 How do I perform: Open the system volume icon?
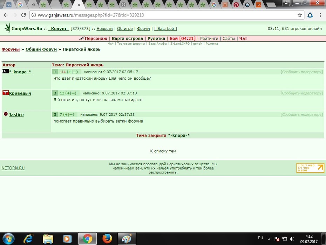(x=292, y=239)
